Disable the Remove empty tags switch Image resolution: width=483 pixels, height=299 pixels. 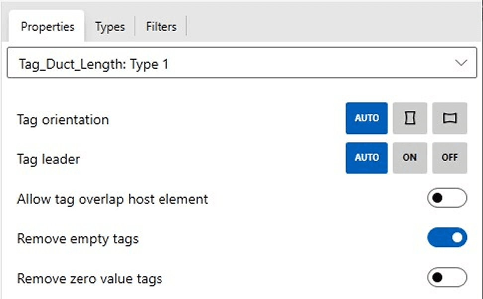(x=447, y=238)
